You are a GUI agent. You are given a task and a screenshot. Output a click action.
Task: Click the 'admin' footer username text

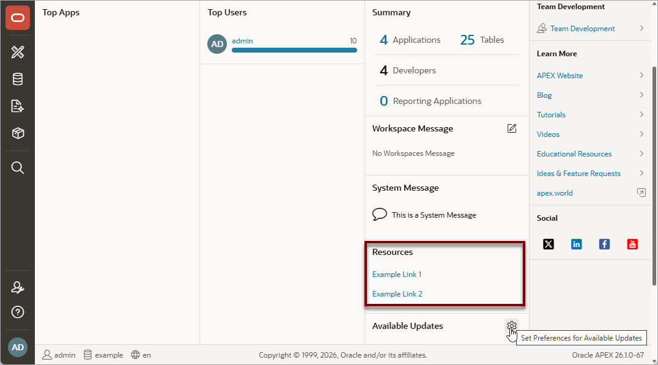pos(65,355)
